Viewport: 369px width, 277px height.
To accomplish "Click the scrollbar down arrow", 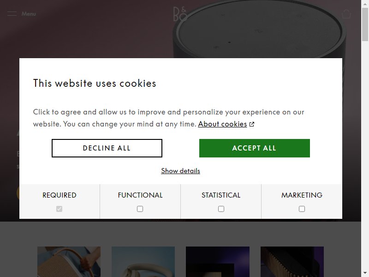I will pos(365,273).
